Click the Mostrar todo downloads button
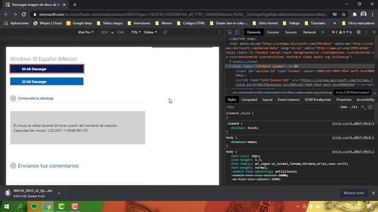The height and width of the screenshot is (212, 378). pyautogui.click(x=354, y=193)
